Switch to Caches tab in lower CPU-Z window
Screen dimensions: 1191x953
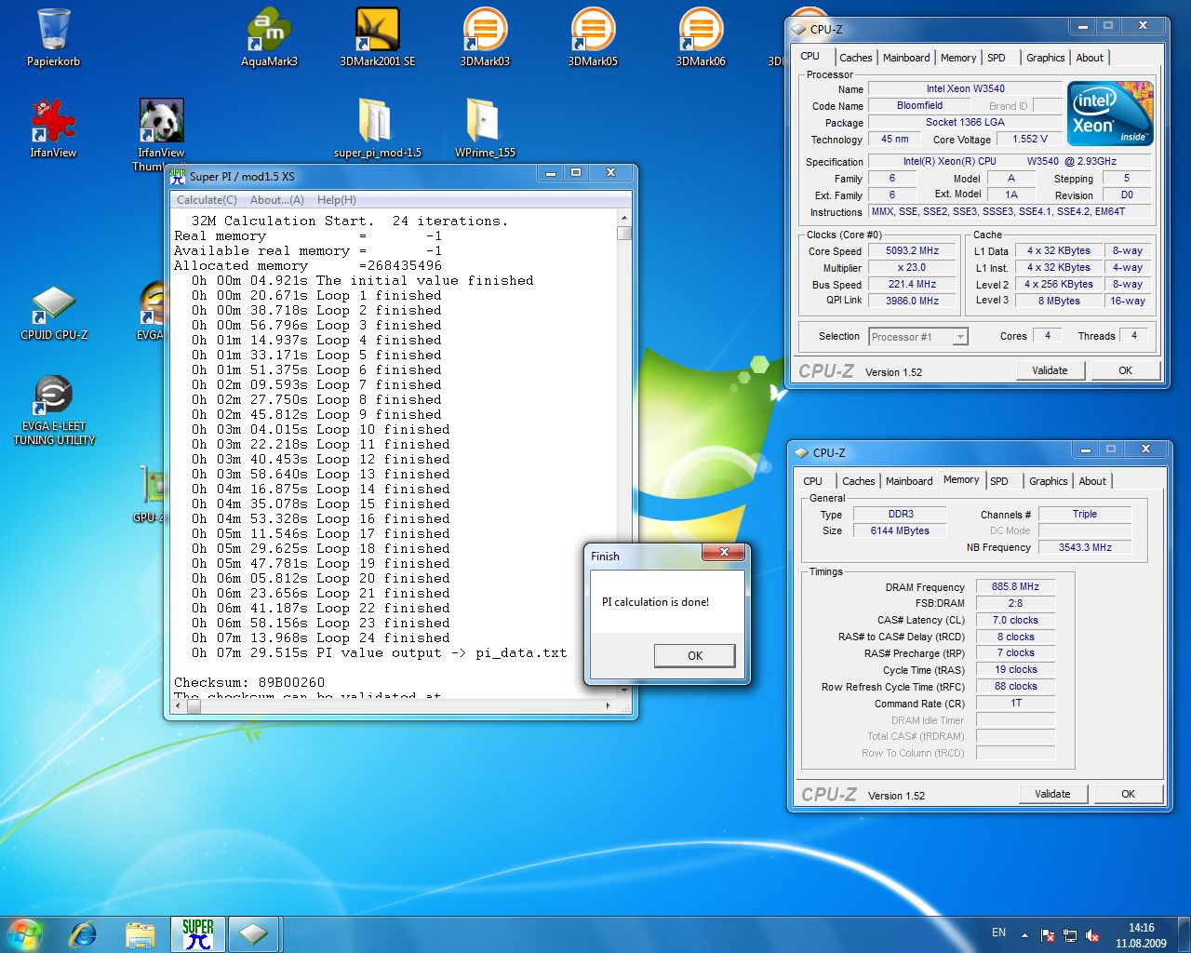point(858,481)
